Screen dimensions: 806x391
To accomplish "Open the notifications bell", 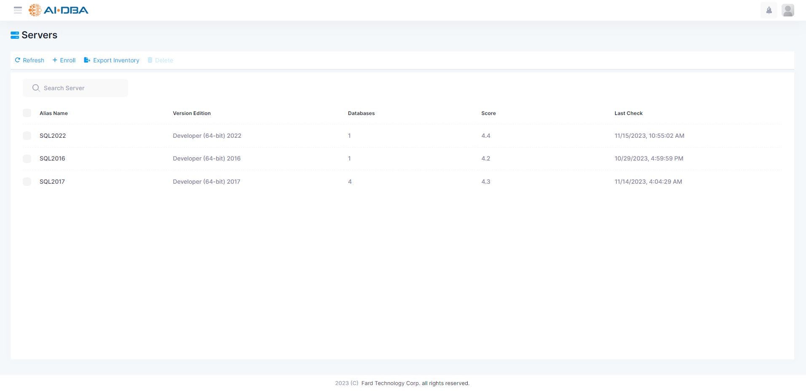I will click(x=769, y=10).
